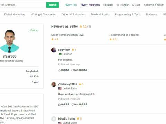
Task: Select Writing & Translation category
Action: point(44,14)
